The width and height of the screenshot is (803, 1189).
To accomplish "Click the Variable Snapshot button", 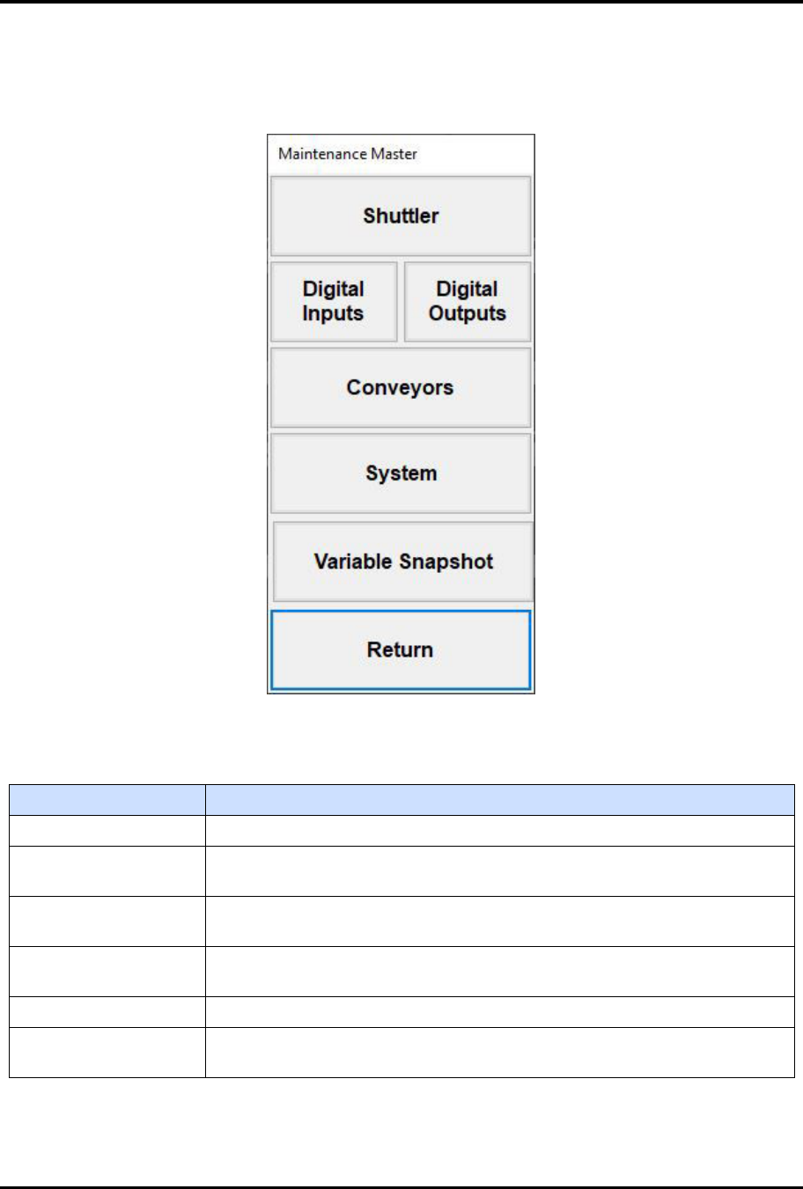I will click(403, 561).
